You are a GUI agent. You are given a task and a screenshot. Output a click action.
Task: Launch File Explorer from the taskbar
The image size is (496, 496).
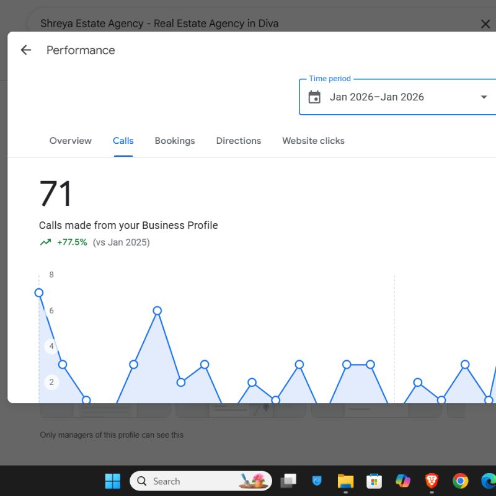coord(345,481)
